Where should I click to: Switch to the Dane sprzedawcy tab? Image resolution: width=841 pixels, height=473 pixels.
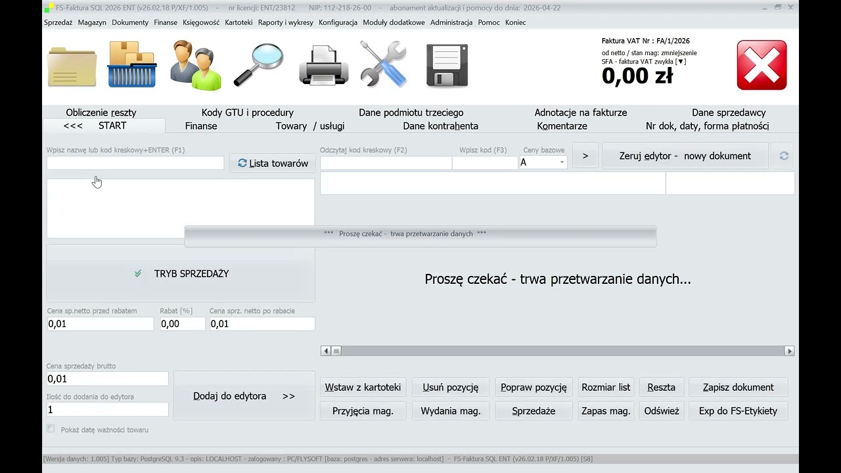pyautogui.click(x=729, y=112)
